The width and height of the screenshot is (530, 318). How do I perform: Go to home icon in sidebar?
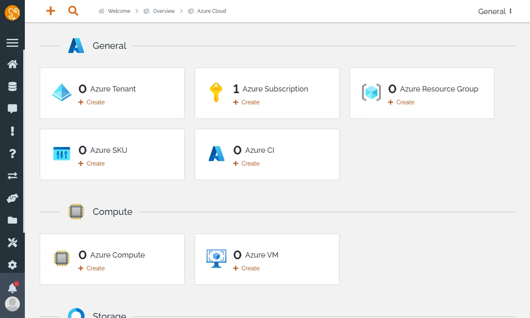(x=12, y=64)
